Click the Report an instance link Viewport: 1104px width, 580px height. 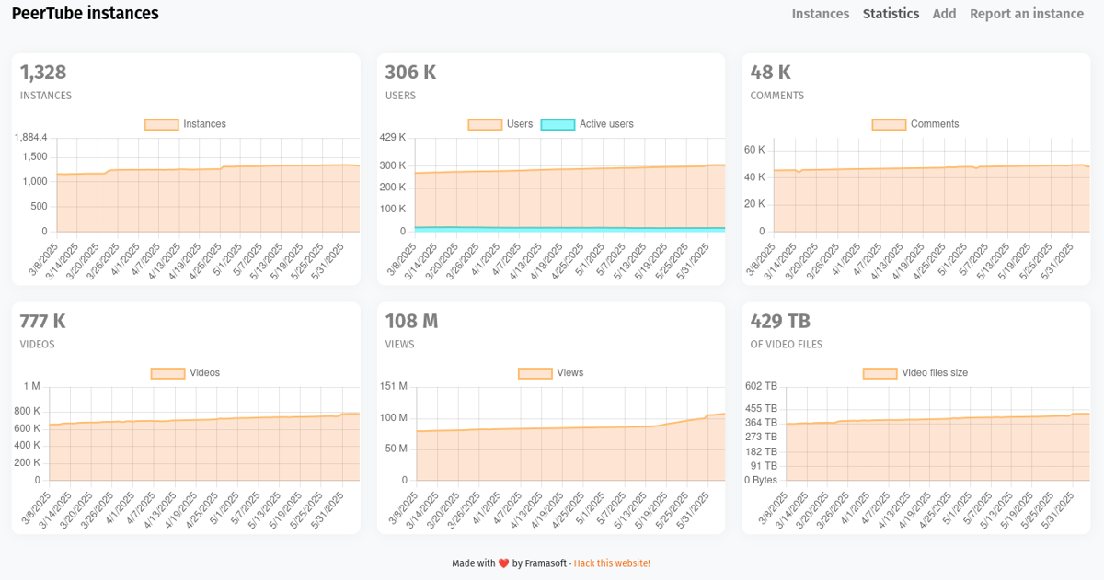[x=1027, y=13]
